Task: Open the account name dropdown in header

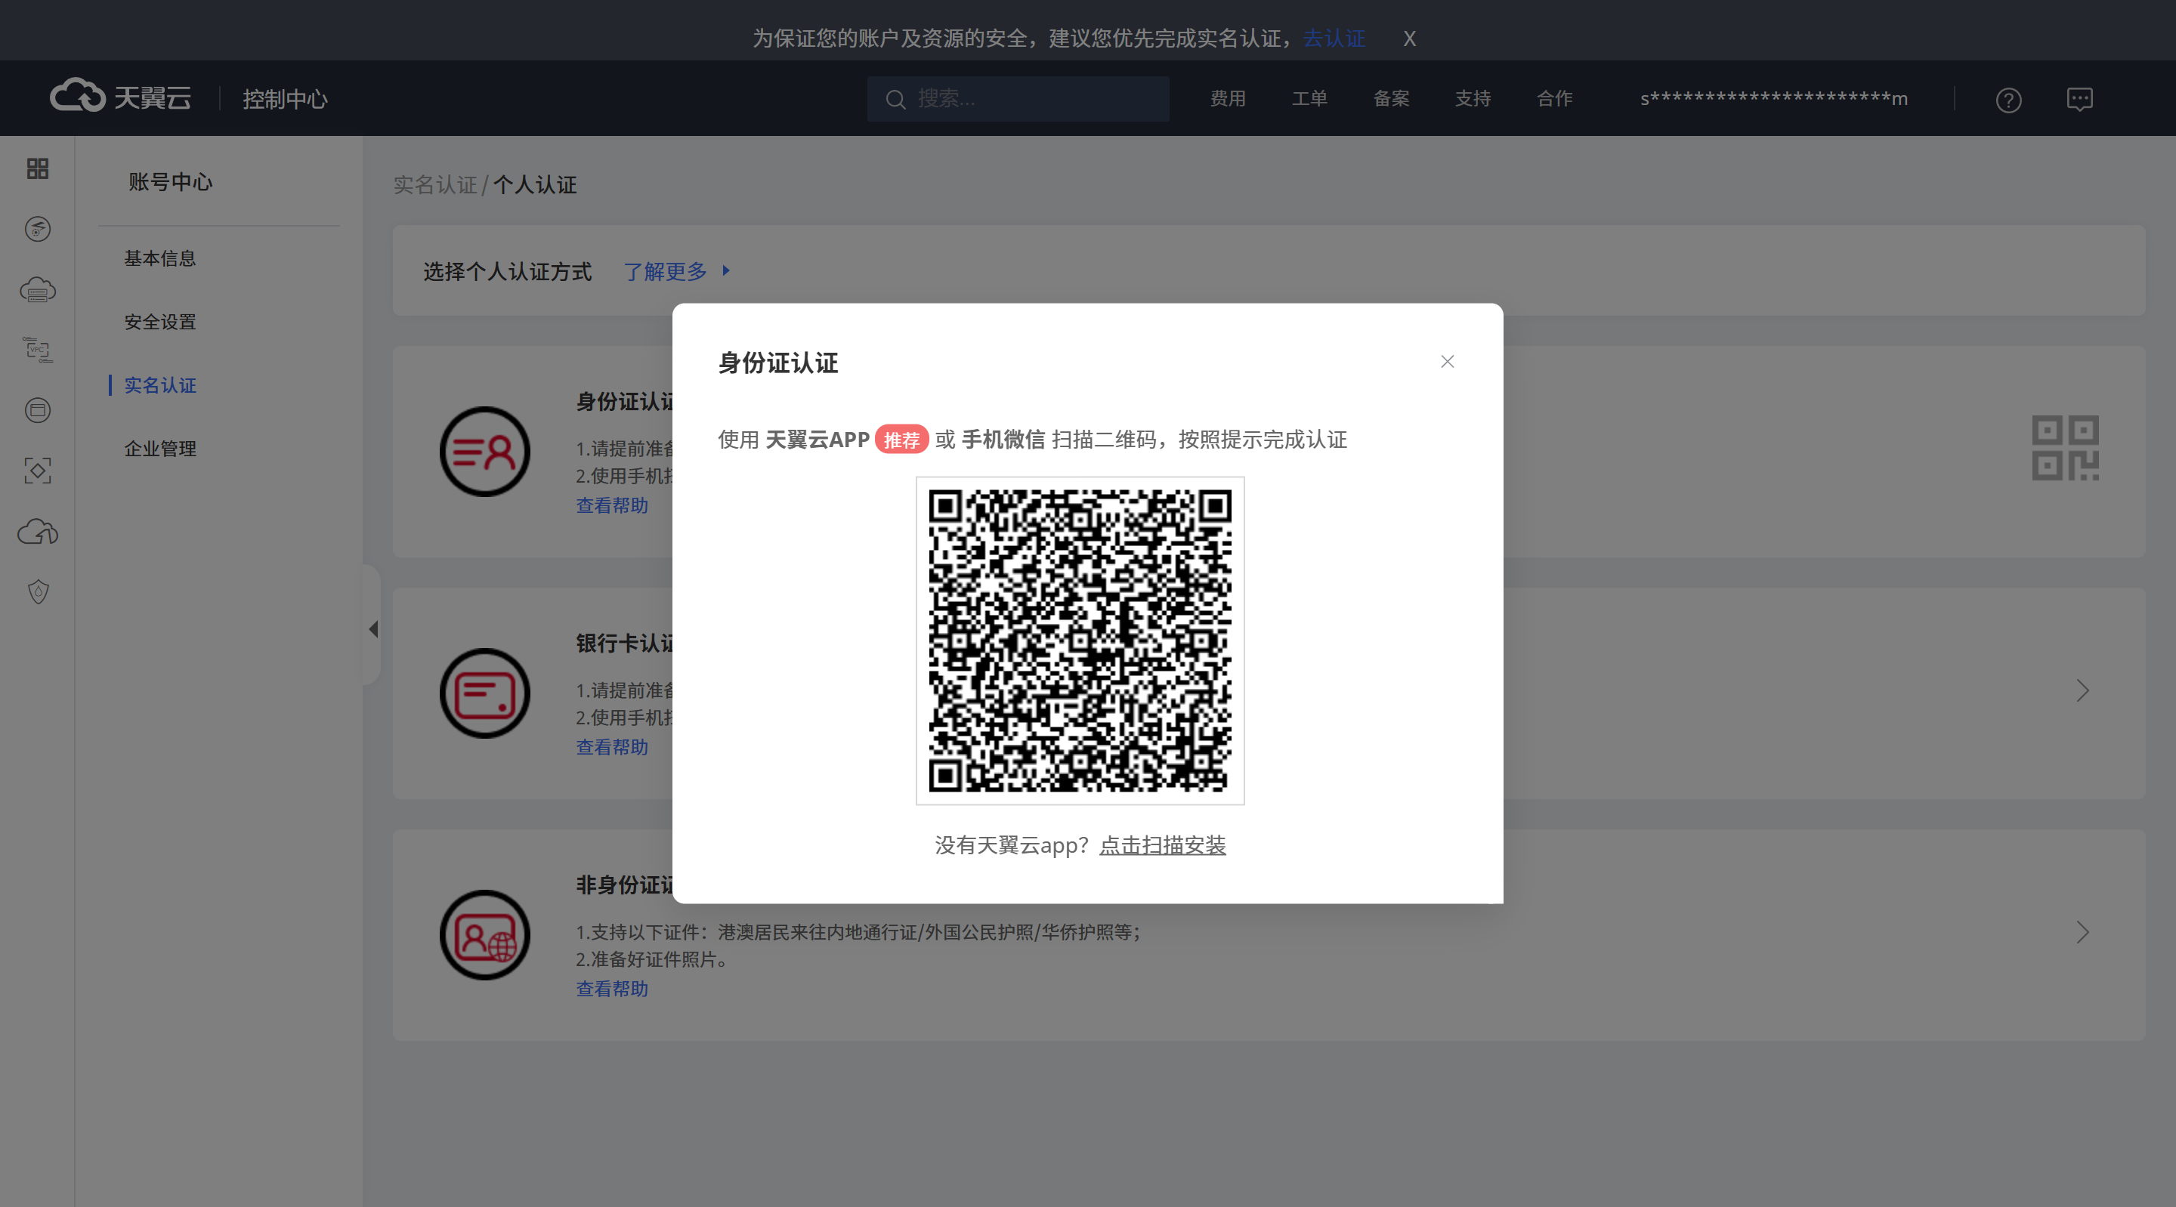Action: click(1773, 99)
